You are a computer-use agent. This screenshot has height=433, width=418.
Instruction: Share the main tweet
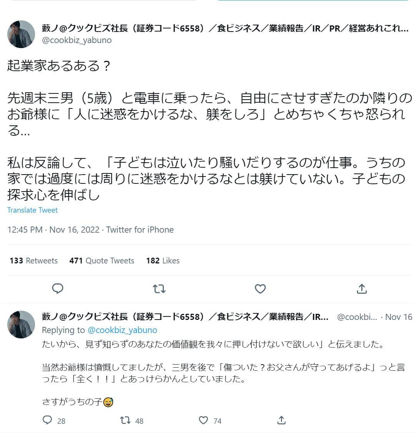coord(361,288)
